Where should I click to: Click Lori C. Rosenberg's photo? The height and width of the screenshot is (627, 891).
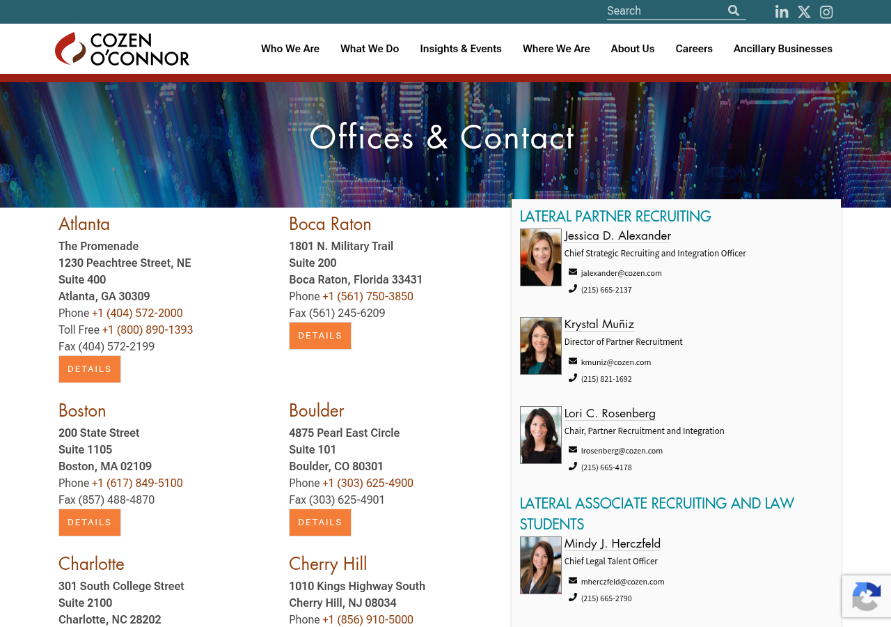tap(541, 435)
